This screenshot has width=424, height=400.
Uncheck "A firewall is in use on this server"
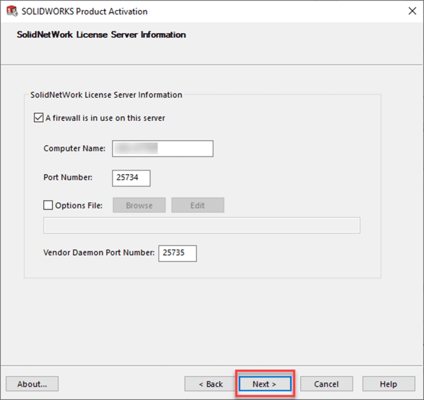(x=38, y=118)
